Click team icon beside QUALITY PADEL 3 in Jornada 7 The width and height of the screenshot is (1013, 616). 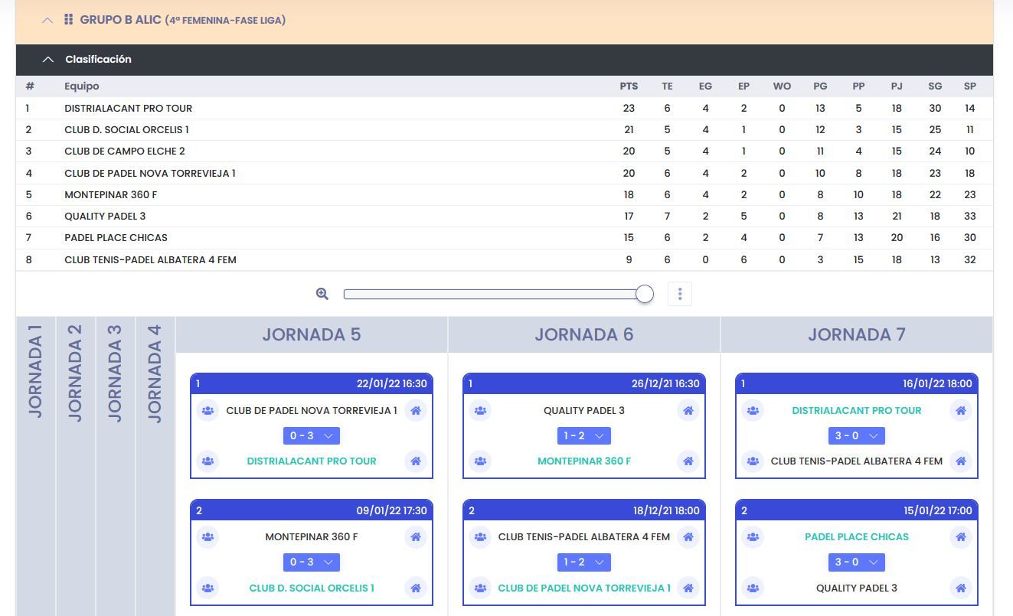(753, 588)
